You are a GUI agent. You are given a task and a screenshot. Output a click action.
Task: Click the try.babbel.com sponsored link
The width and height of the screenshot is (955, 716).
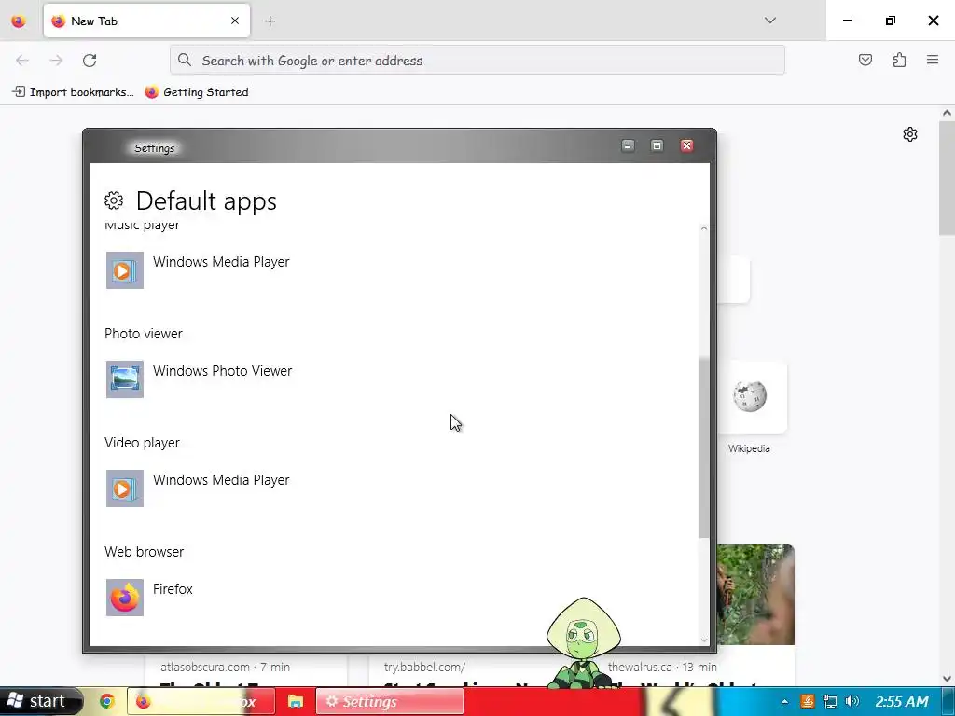[x=424, y=667]
